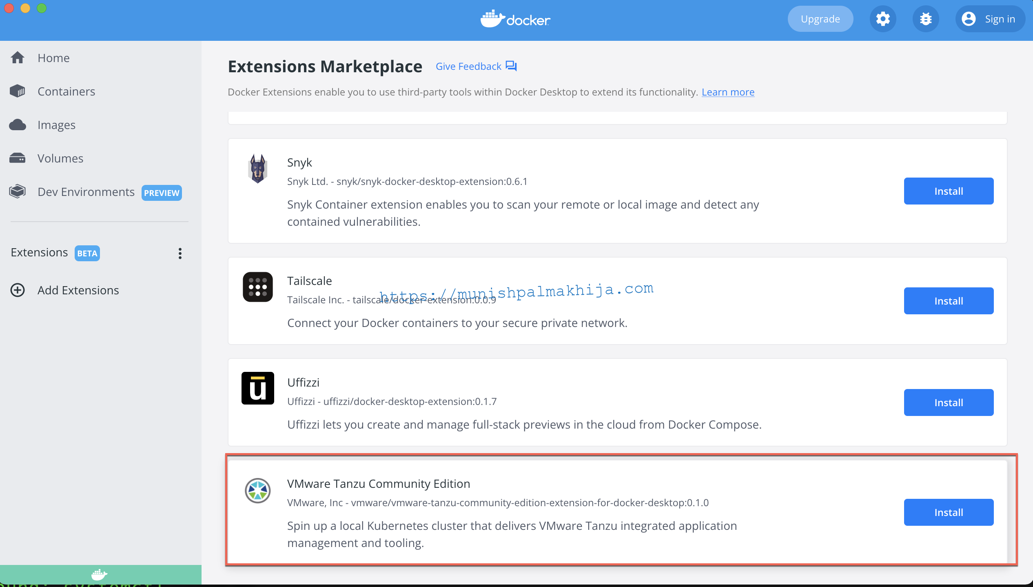
Task: Click the Upgrade button
Action: pos(820,19)
